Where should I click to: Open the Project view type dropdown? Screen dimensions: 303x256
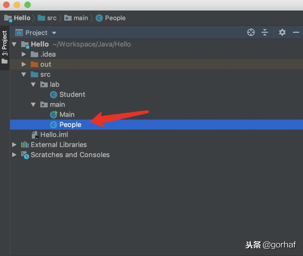(x=54, y=33)
